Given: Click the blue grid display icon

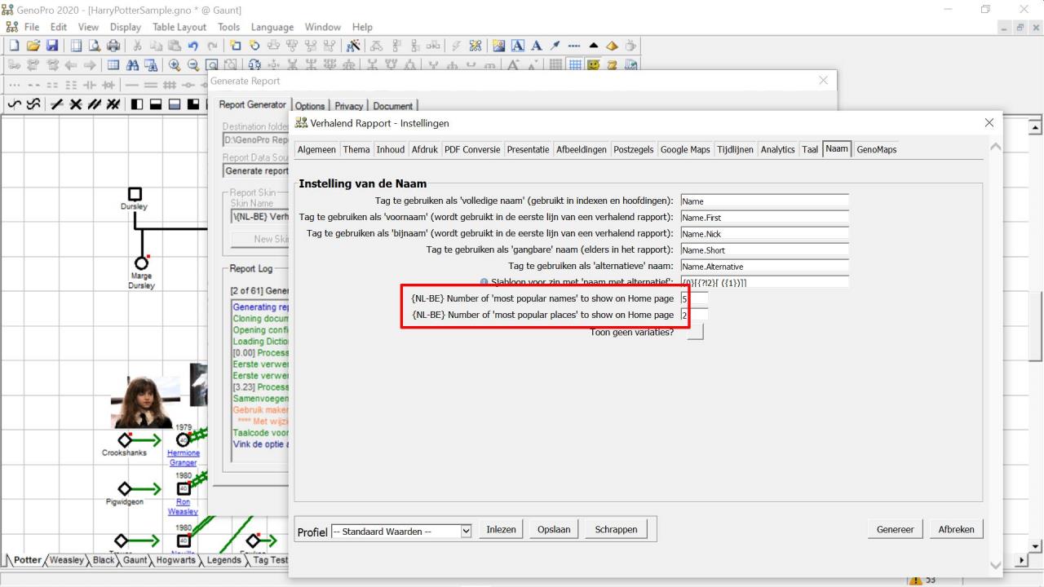Looking at the screenshot, I should tap(575, 66).
